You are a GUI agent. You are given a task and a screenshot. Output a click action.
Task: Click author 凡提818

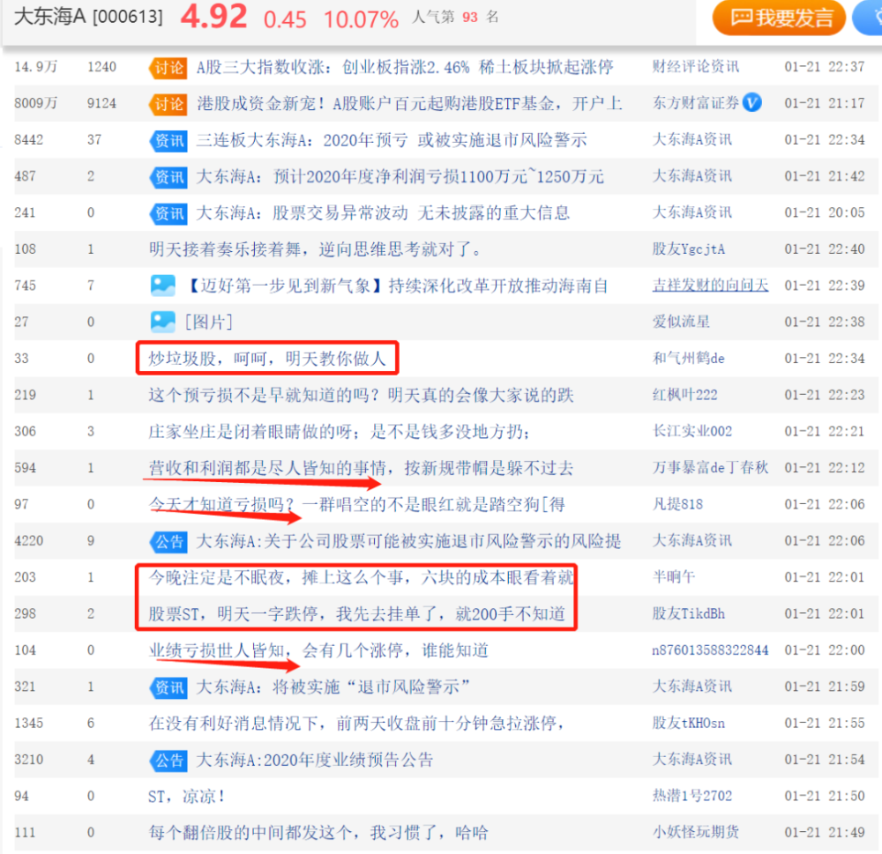coord(677,504)
